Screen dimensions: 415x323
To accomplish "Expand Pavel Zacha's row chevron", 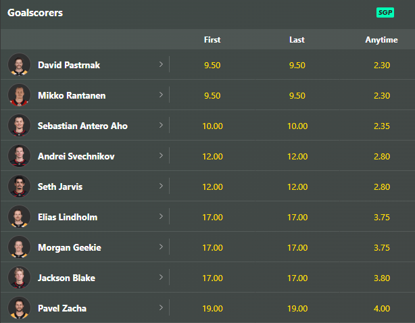I will tap(161, 308).
